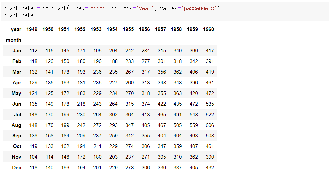The width and height of the screenshot is (331, 175).
Task: Click value 390 for Nov 1960
Action: click(x=210, y=157)
